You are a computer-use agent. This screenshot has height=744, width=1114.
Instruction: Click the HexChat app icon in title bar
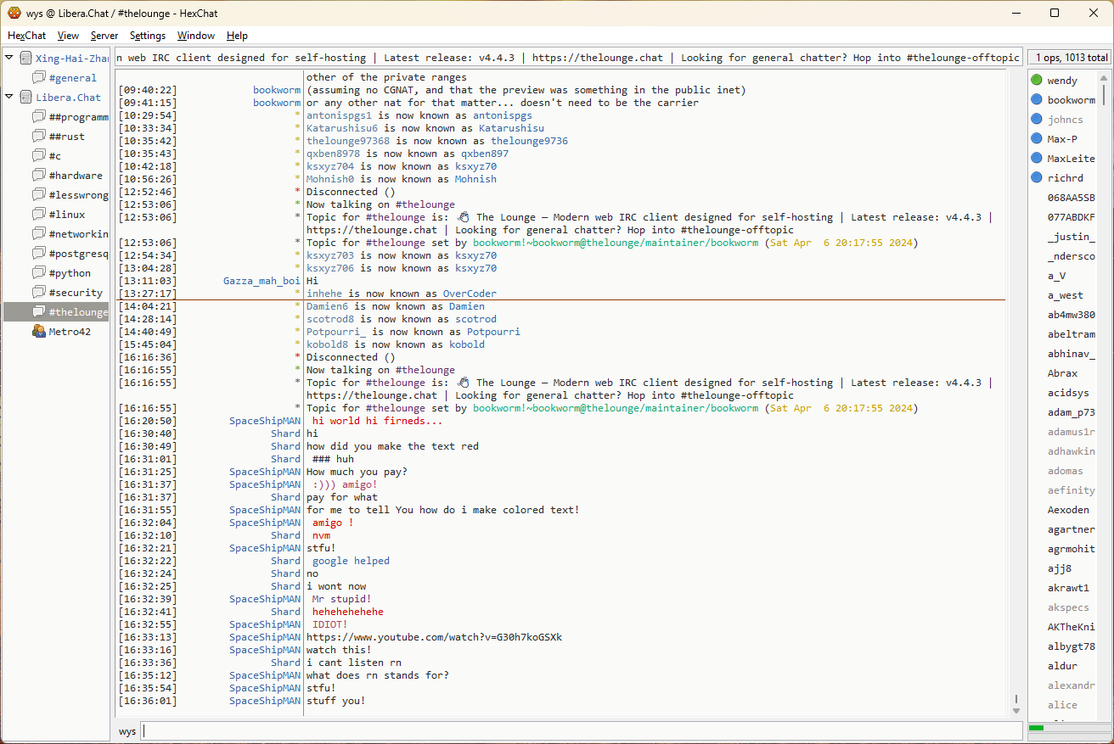[x=14, y=13]
